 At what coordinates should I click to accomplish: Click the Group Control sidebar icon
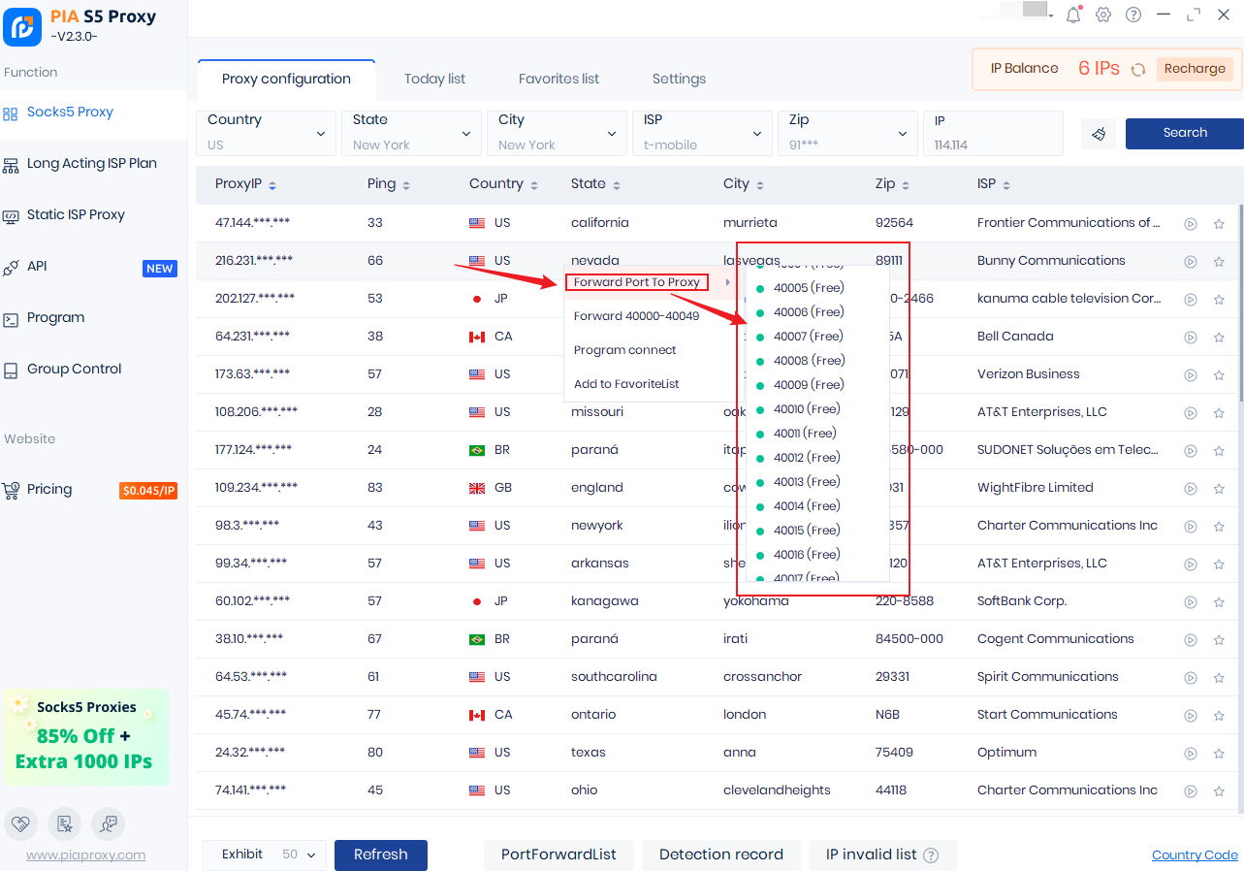pyautogui.click(x=11, y=370)
